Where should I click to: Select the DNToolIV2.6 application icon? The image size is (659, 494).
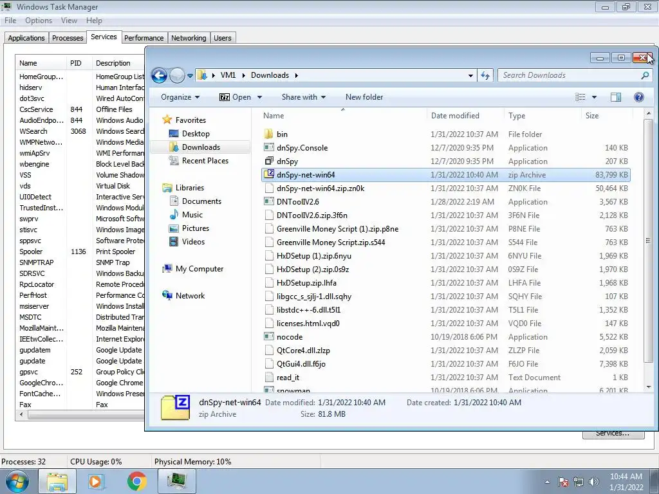coord(269,201)
